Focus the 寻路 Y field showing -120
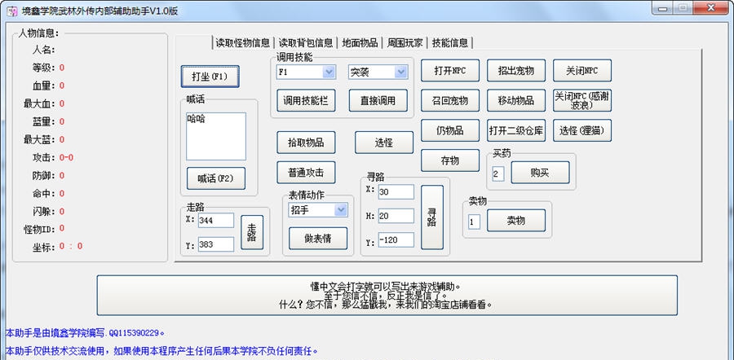Image resolution: width=734 pixels, height=360 pixels. [x=396, y=239]
